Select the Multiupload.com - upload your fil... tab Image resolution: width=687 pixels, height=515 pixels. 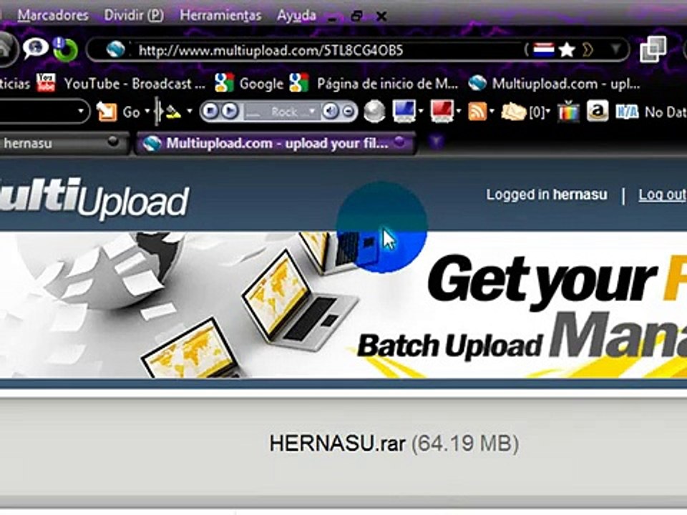click(x=276, y=143)
